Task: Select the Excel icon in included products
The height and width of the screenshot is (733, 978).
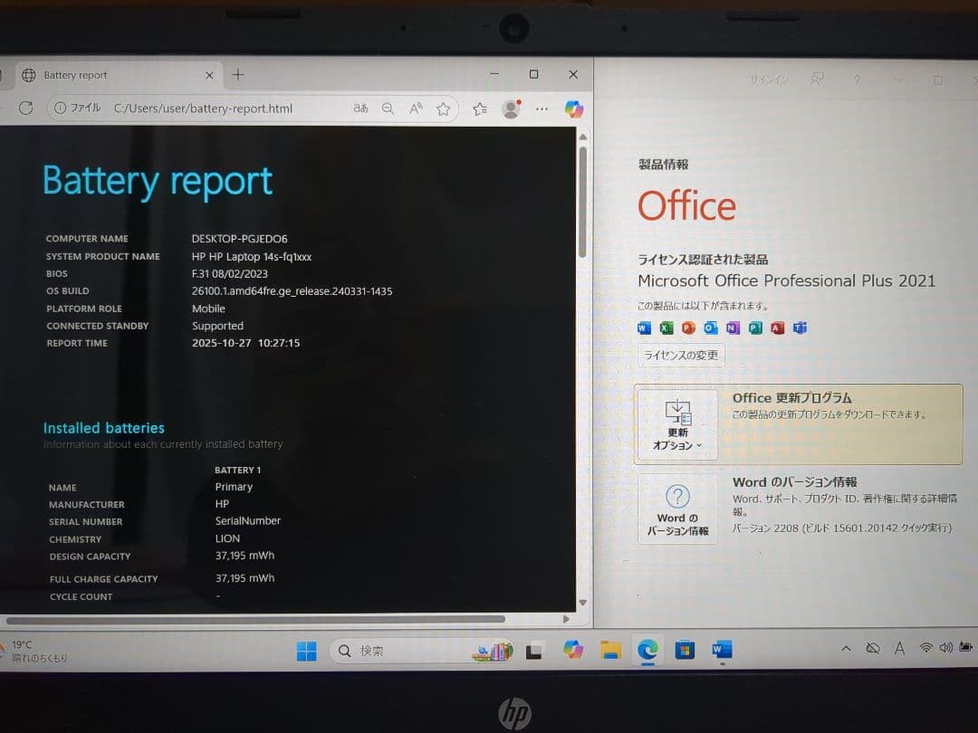Action: (666, 328)
